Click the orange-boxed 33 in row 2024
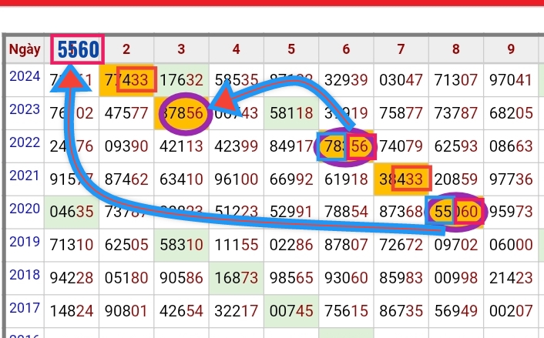 (136, 79)
